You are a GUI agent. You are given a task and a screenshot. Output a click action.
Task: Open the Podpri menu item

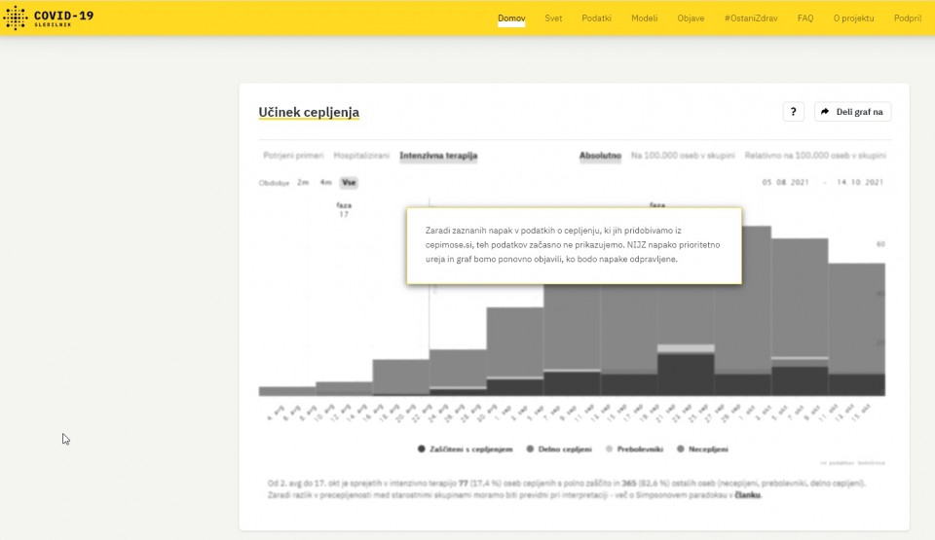tap(908, 18)
